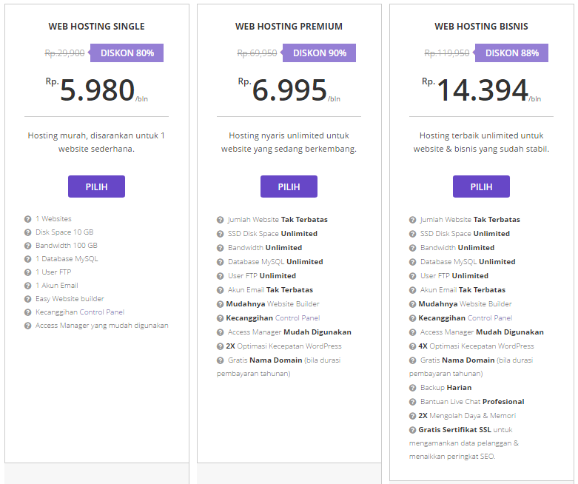
Task: Click question icon for Premium SSD Disk Space Unlimited
Action: coord(220,234)
